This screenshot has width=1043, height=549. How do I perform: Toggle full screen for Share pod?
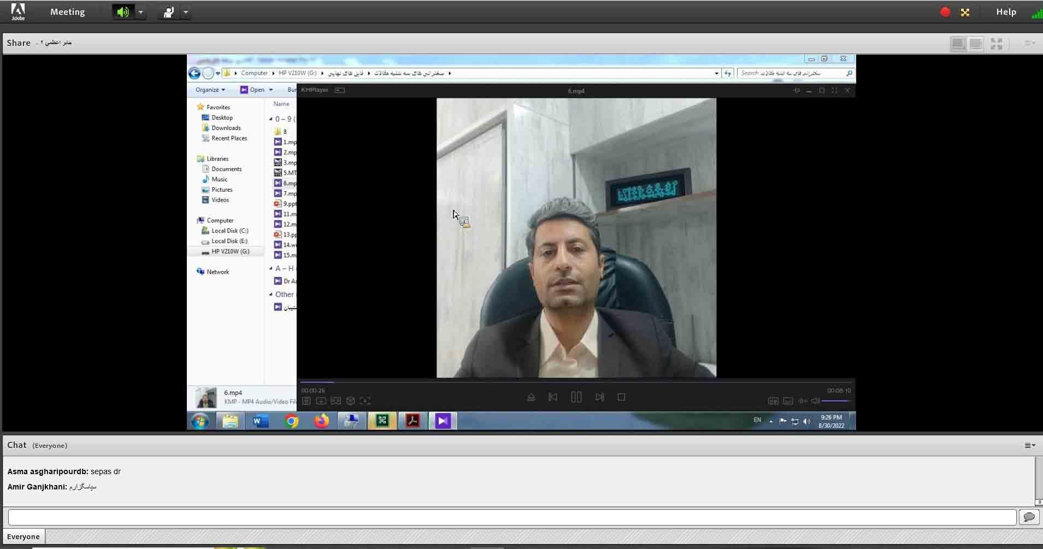[996, 44]
